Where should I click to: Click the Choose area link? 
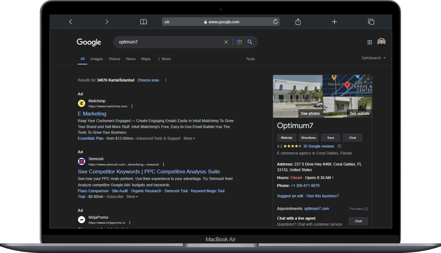click(148, 80)
